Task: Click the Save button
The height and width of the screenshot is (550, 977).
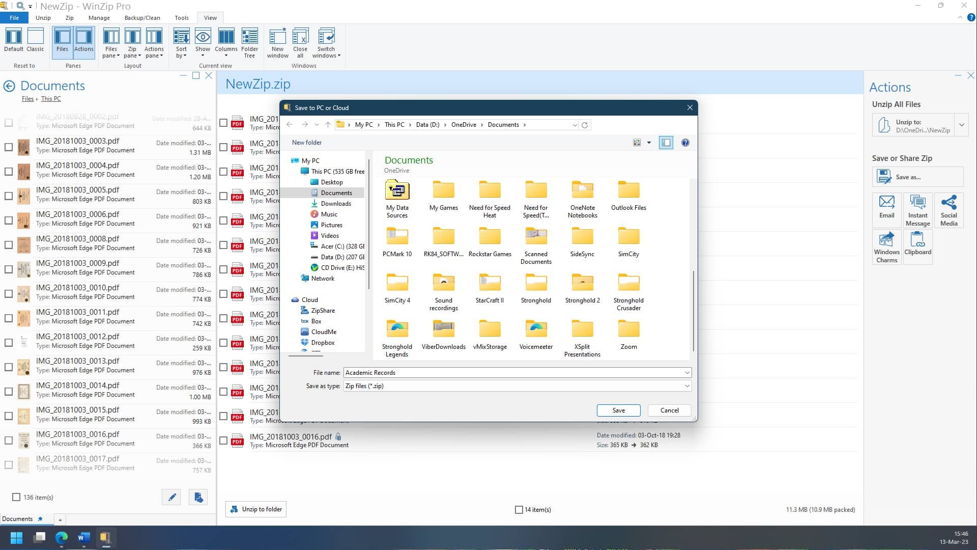Action: point(618,410)
